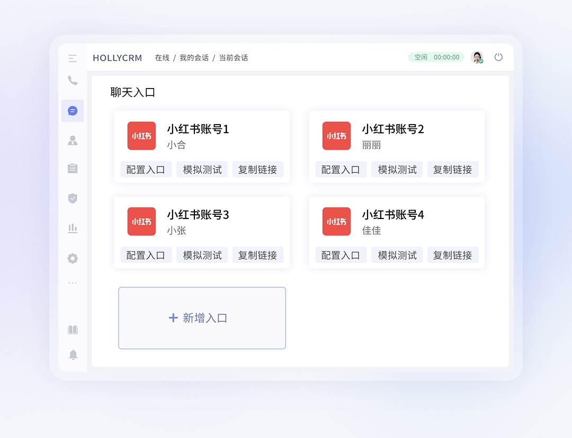Open the notification bell icon
The height and width of the screenshot is (438, 572).
tap(73, 355)
